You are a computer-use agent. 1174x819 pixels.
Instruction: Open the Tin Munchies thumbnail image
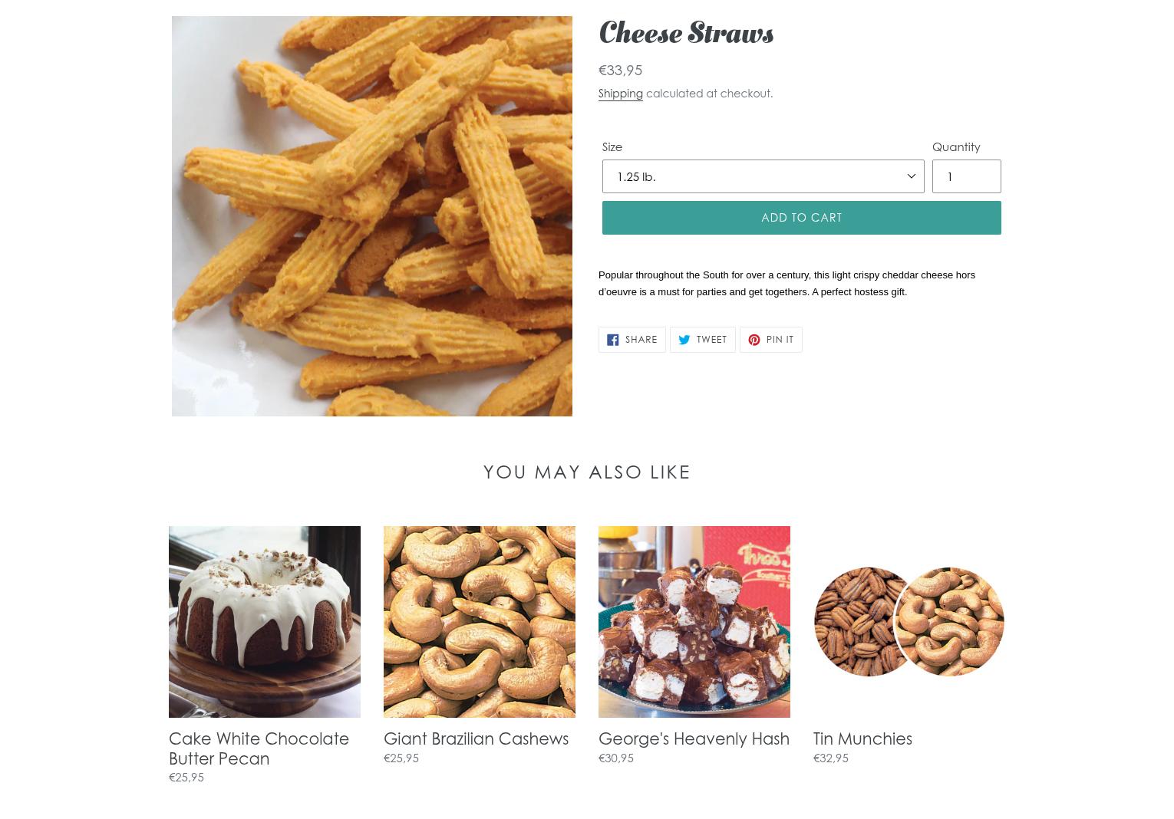(x=909, y=622)
